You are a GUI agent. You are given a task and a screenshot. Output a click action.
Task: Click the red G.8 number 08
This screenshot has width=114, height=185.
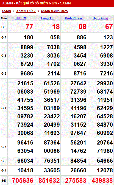pyautogui.click(x=82, y=27)
